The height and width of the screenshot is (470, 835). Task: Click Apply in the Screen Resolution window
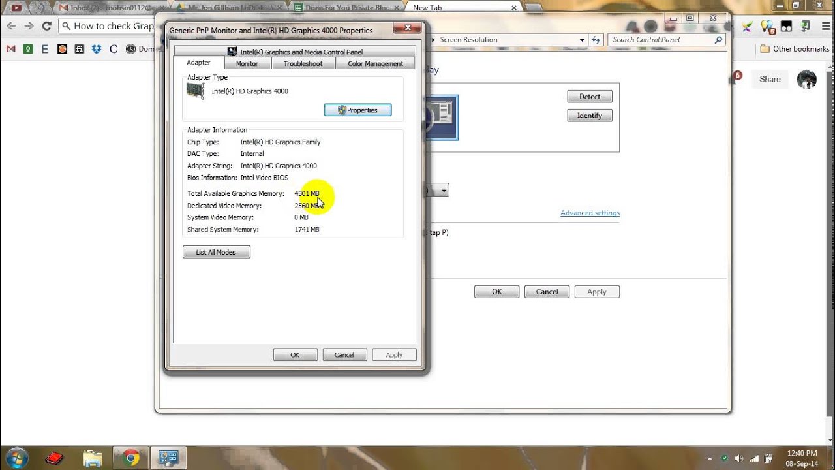[x=597, y=292]
